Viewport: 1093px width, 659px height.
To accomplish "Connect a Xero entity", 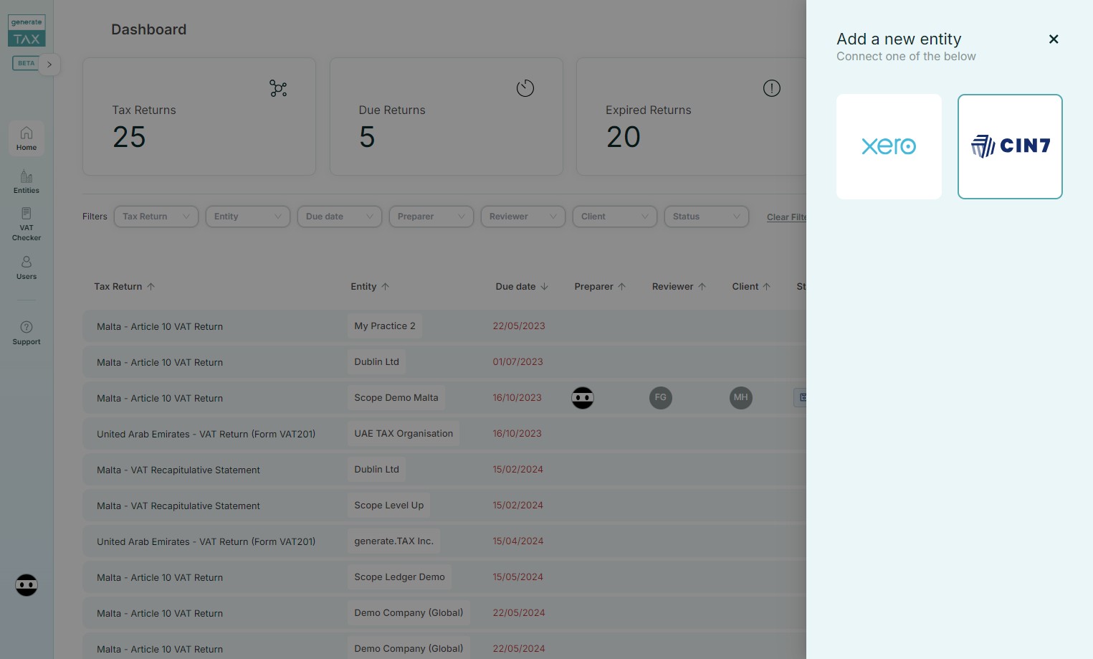I will point(889,146).
